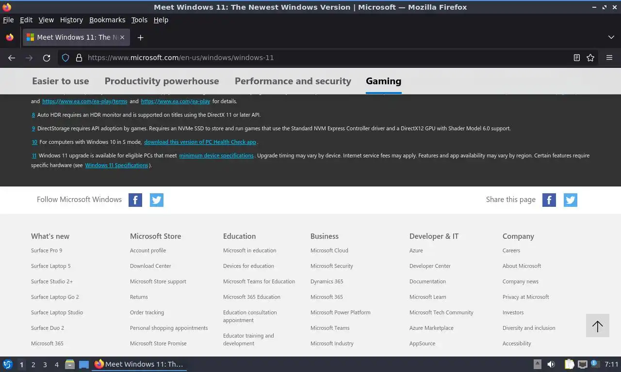Follow Microsoft Windows on Facebook icon
Screen dimensions: 621x372
coord(135,200)
